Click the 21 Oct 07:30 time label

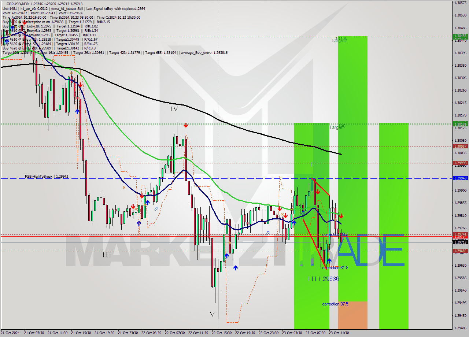point(34,333)
